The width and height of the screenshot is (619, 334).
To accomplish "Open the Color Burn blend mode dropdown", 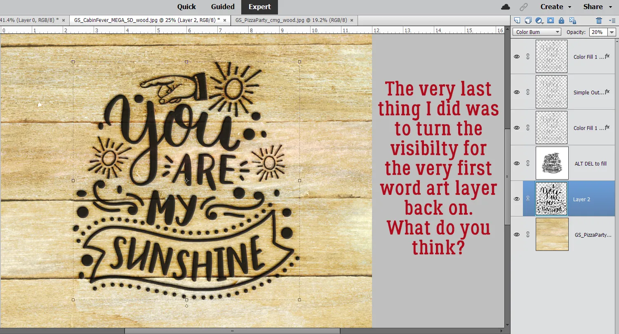I will 537,32.
